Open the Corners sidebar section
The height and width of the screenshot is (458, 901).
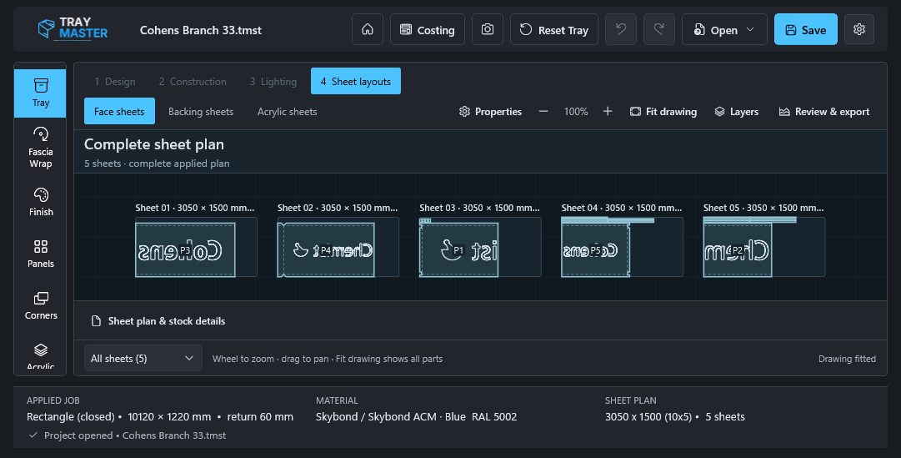[40, 305]
